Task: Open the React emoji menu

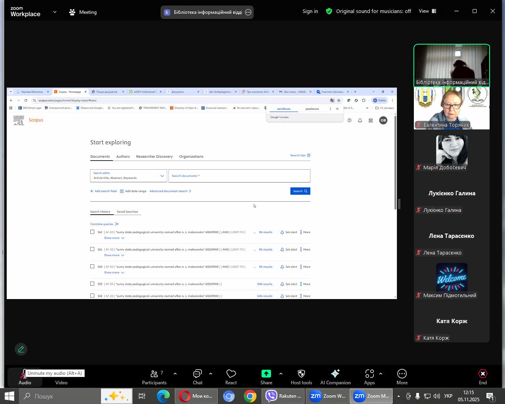Action: click(231, 377)
